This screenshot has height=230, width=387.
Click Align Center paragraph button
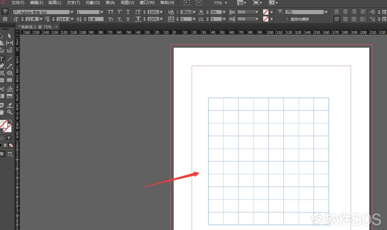pyautogui.click(x=345, y=12)
